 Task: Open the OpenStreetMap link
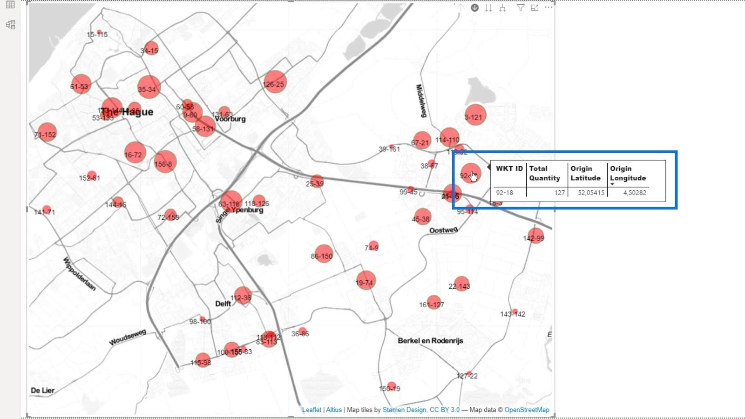527,410
